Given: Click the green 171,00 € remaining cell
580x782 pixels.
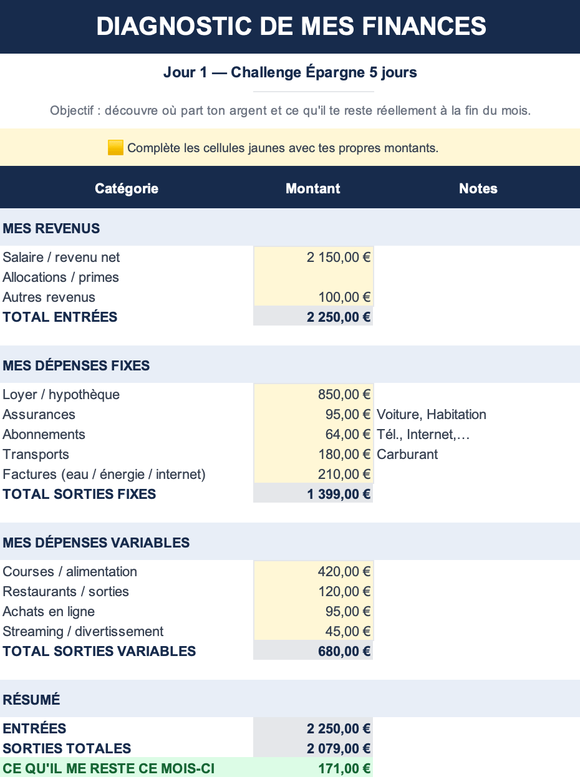Looking at the screenshot, I should [313, 768].
